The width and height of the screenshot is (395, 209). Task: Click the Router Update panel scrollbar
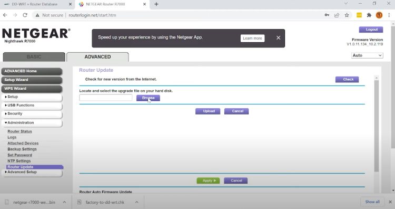[x=377, y=126]
